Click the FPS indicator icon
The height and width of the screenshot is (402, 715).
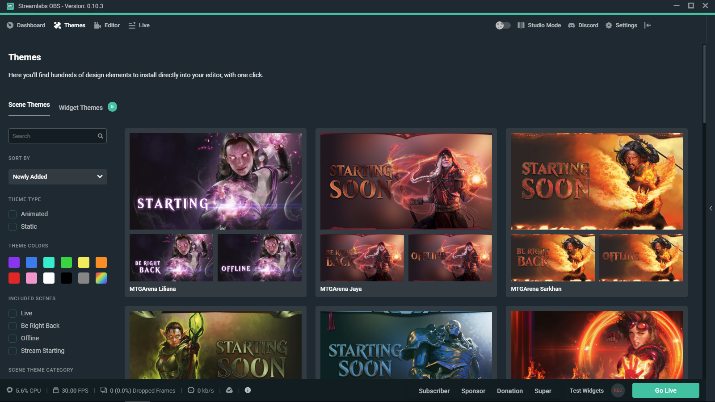(x=56, y=390)
